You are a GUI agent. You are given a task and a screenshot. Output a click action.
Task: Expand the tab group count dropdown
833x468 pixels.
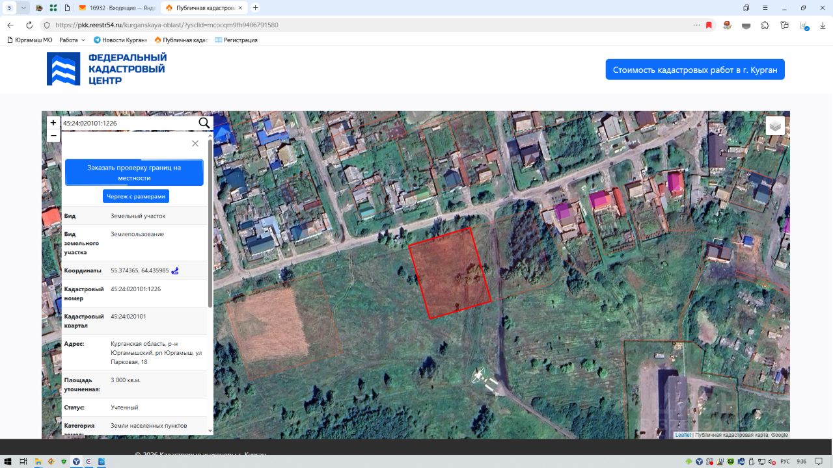pos(23,8)
